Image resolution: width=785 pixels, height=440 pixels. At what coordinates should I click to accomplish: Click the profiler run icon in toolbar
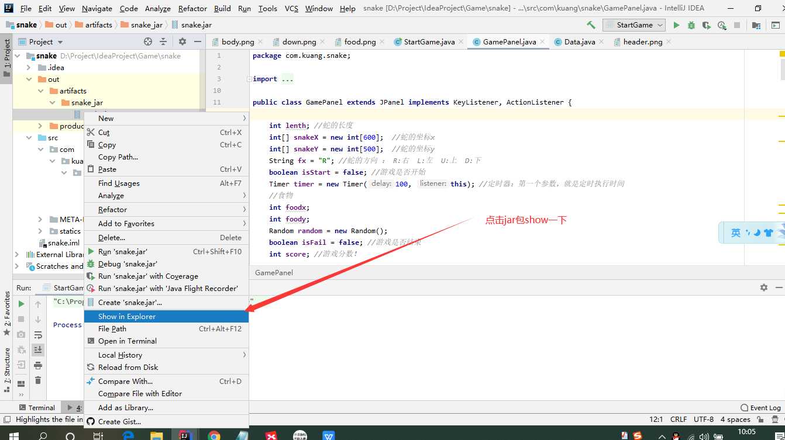722,25
